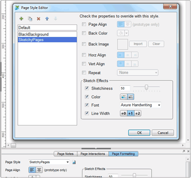The image size is (191, 178).
Task: Enable the Back Image checkbox
Action: (84, 44)
